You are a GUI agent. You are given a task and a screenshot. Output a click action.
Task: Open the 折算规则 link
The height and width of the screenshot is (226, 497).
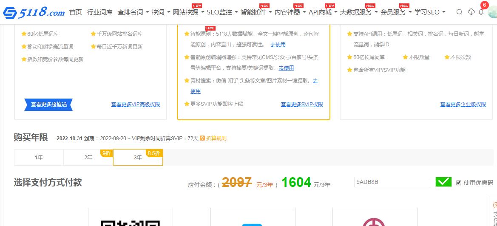[216, 138]
